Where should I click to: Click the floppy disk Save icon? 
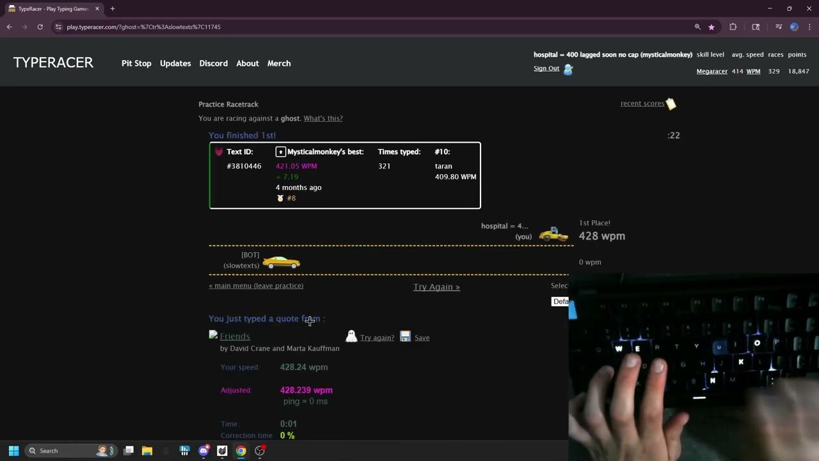coord(405,336)
